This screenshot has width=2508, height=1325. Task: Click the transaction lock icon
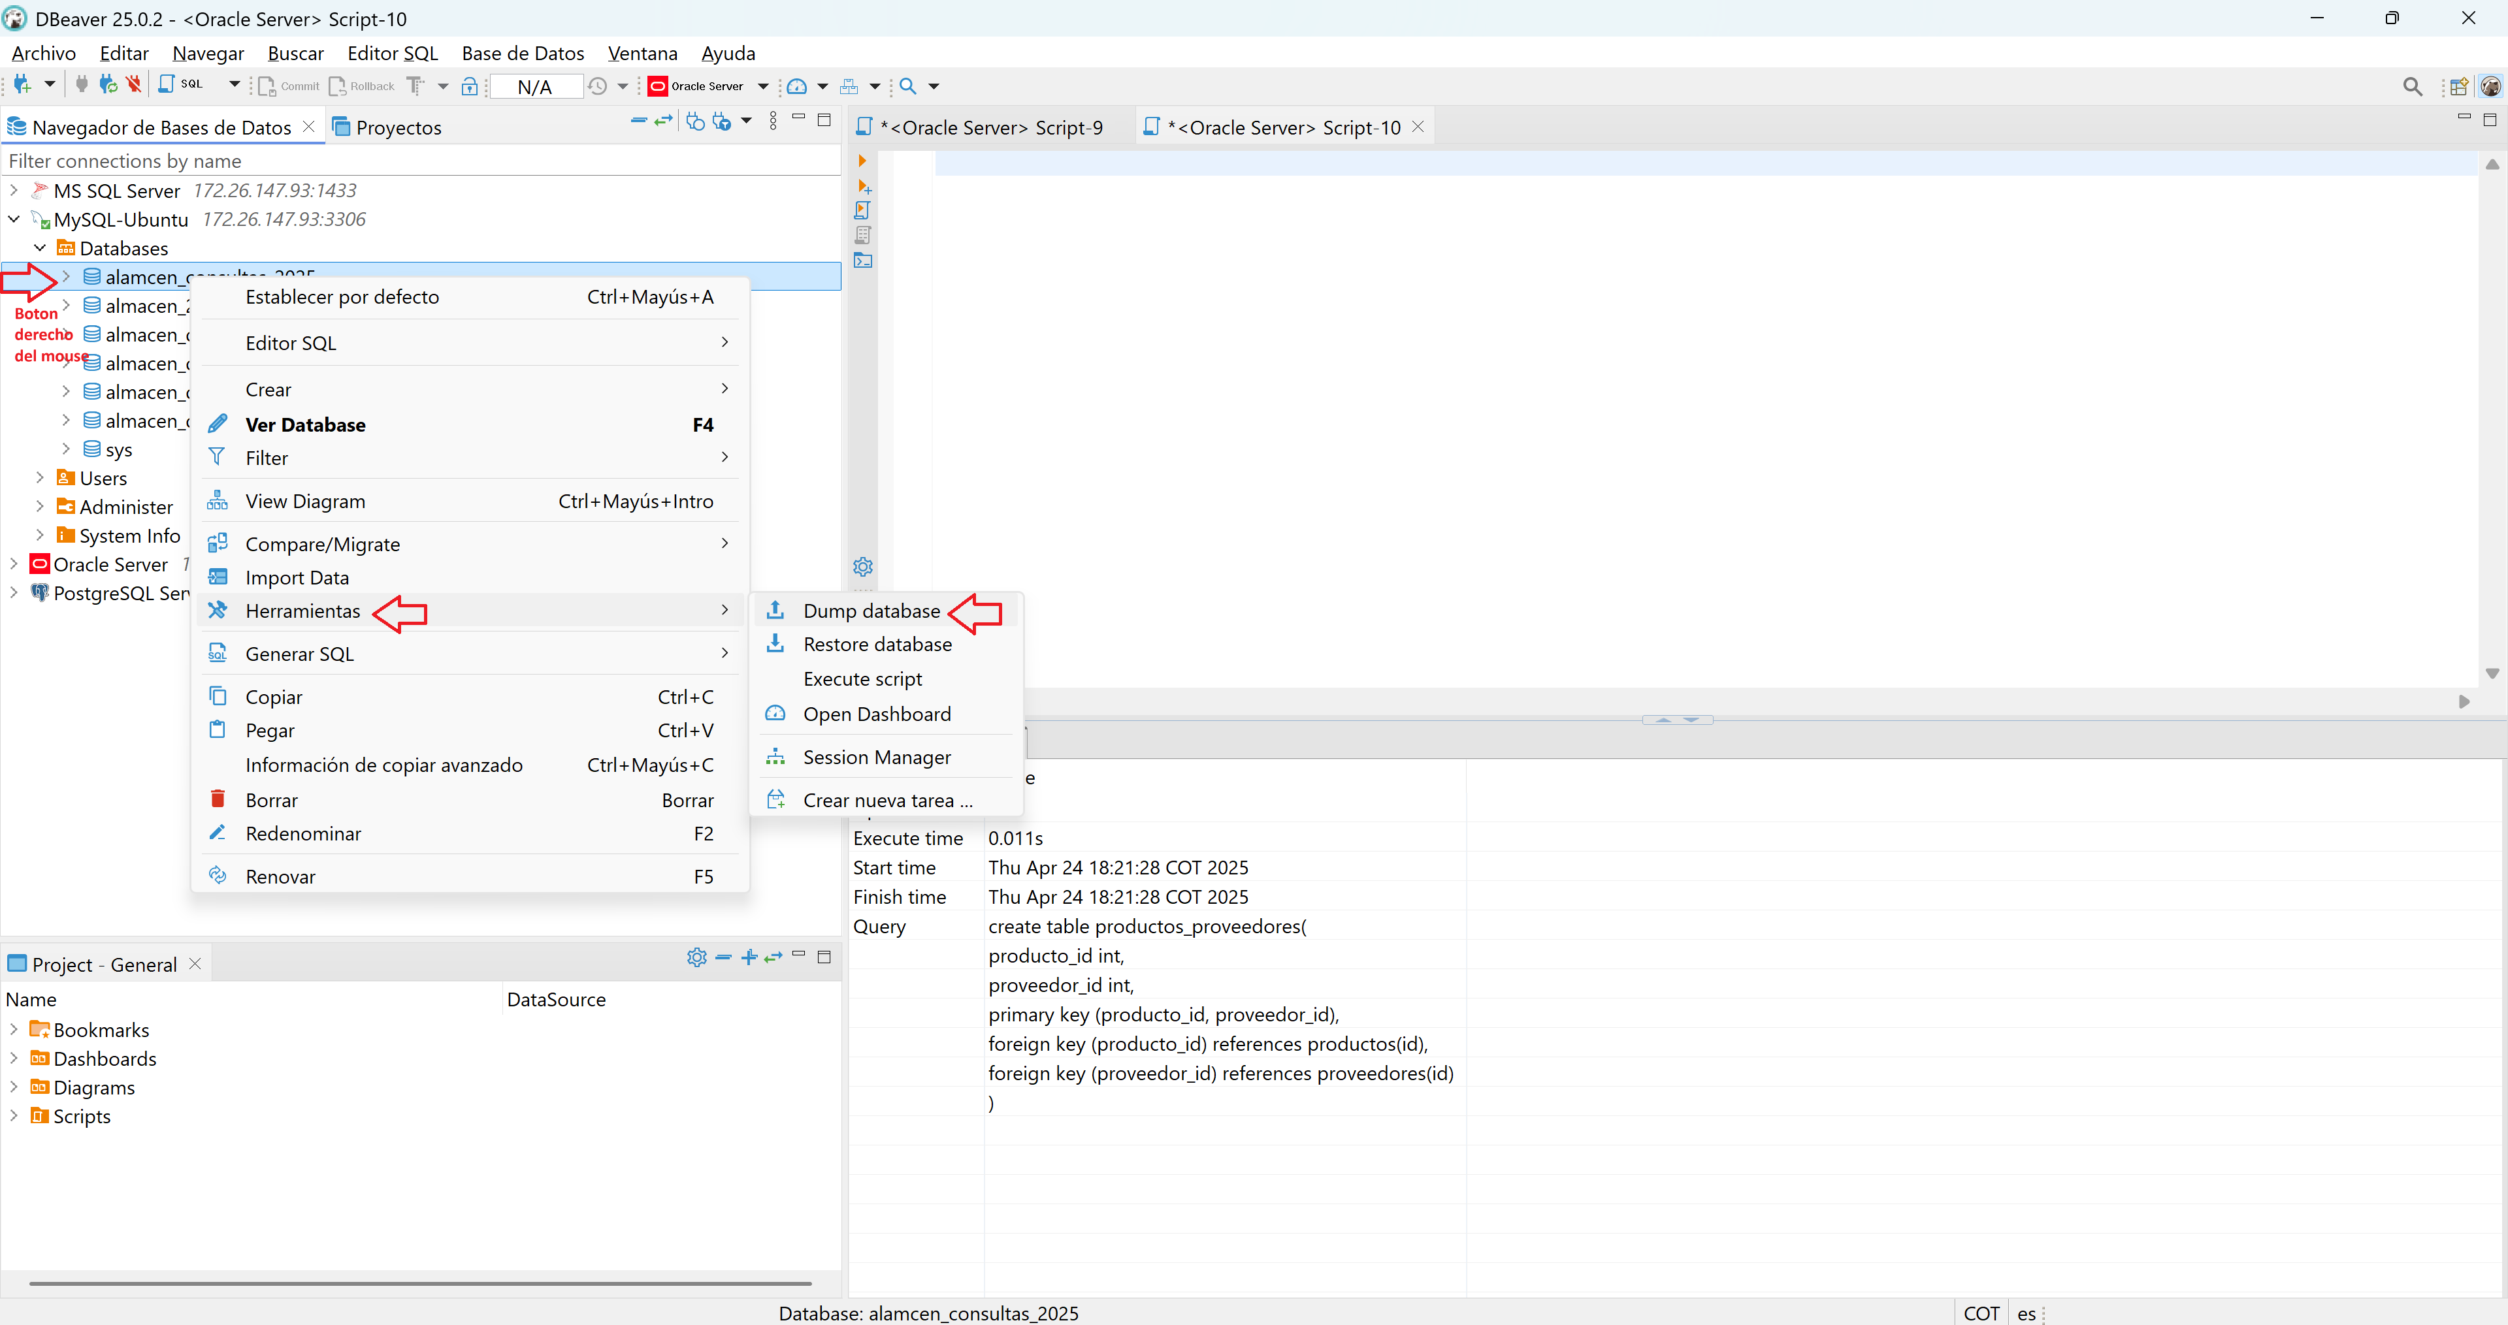pos(469,86)
